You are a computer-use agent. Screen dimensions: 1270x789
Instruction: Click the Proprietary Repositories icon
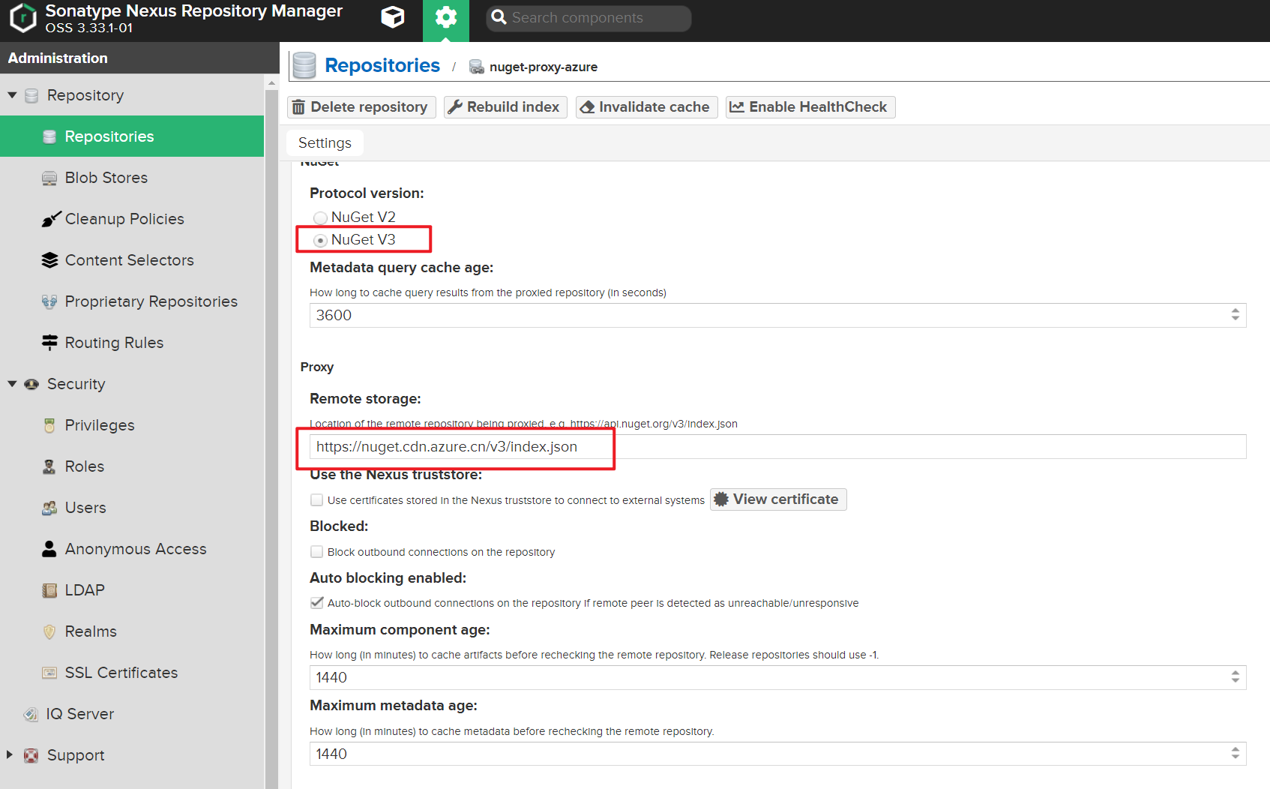tap(49, 301)
